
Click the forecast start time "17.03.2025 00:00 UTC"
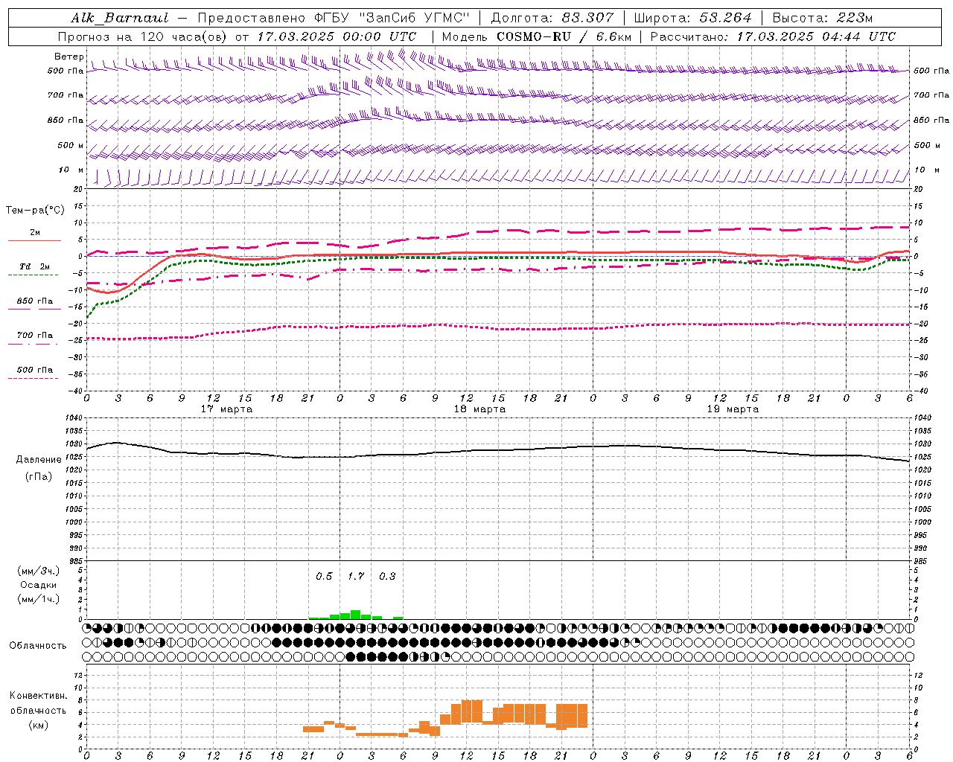337,36
